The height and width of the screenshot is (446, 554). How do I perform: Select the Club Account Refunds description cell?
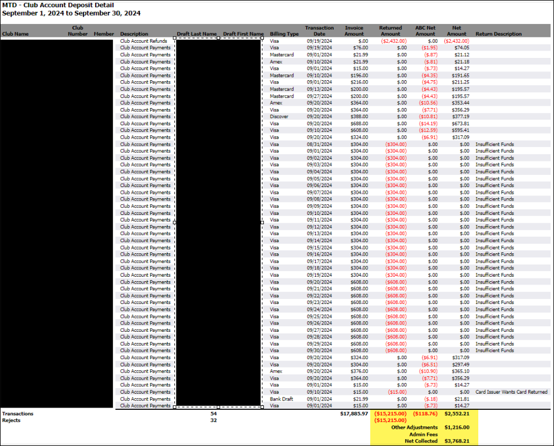(x=144, y=41)
